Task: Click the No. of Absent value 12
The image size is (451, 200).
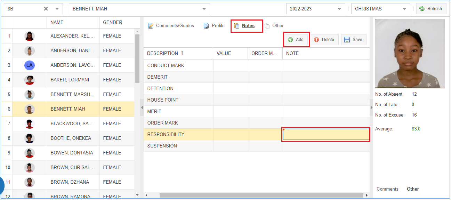Action: (x=414, y=94)
